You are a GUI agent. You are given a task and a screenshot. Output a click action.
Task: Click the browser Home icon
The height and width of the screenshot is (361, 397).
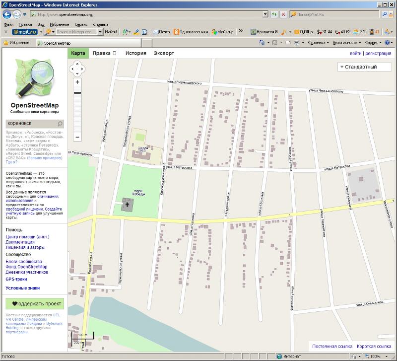(262, 43)
